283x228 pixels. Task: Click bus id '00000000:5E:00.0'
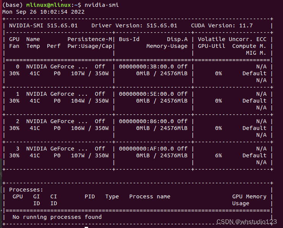[x=146, y=94]
